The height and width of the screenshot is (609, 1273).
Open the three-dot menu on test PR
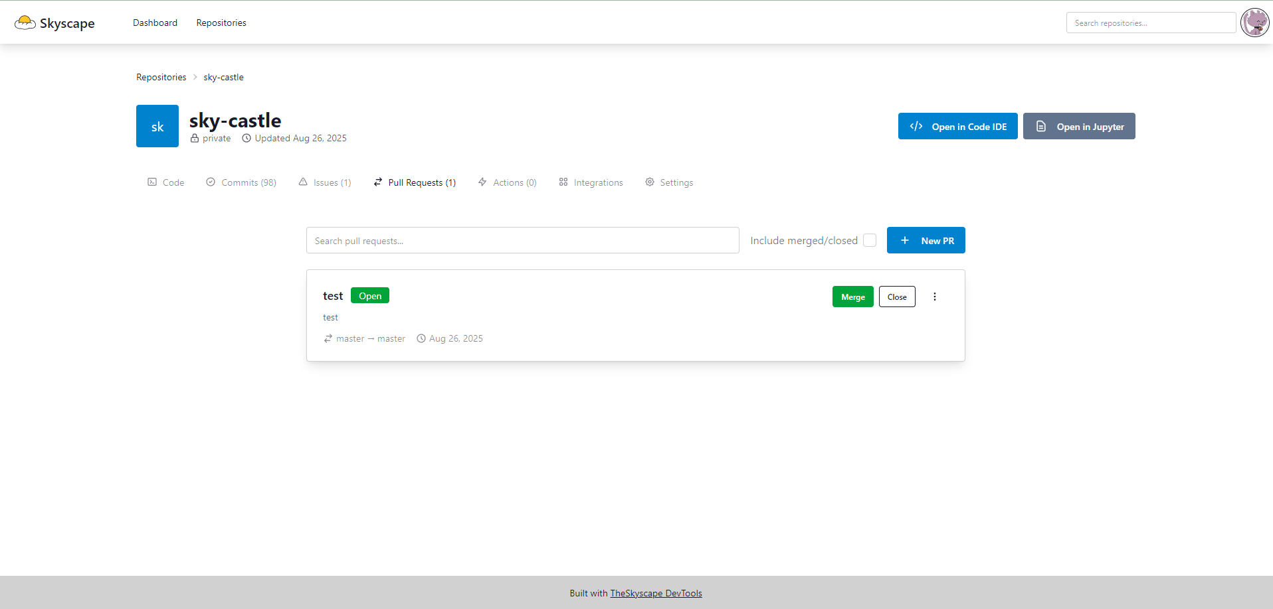point(935,297)
